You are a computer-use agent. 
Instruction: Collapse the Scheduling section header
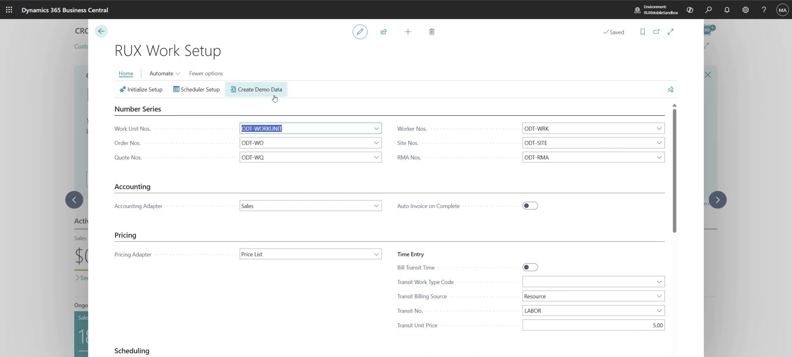(x=132, y=351)
